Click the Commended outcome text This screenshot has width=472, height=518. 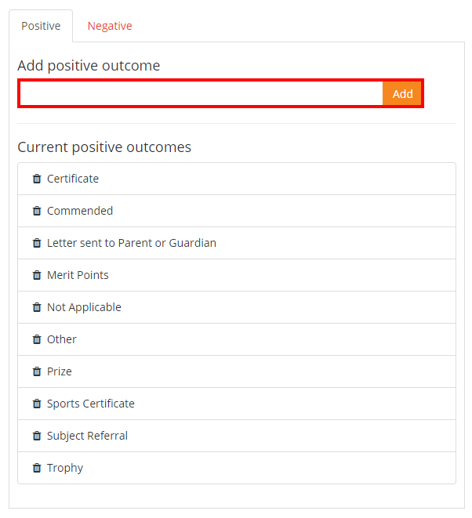tap(80, 211)
